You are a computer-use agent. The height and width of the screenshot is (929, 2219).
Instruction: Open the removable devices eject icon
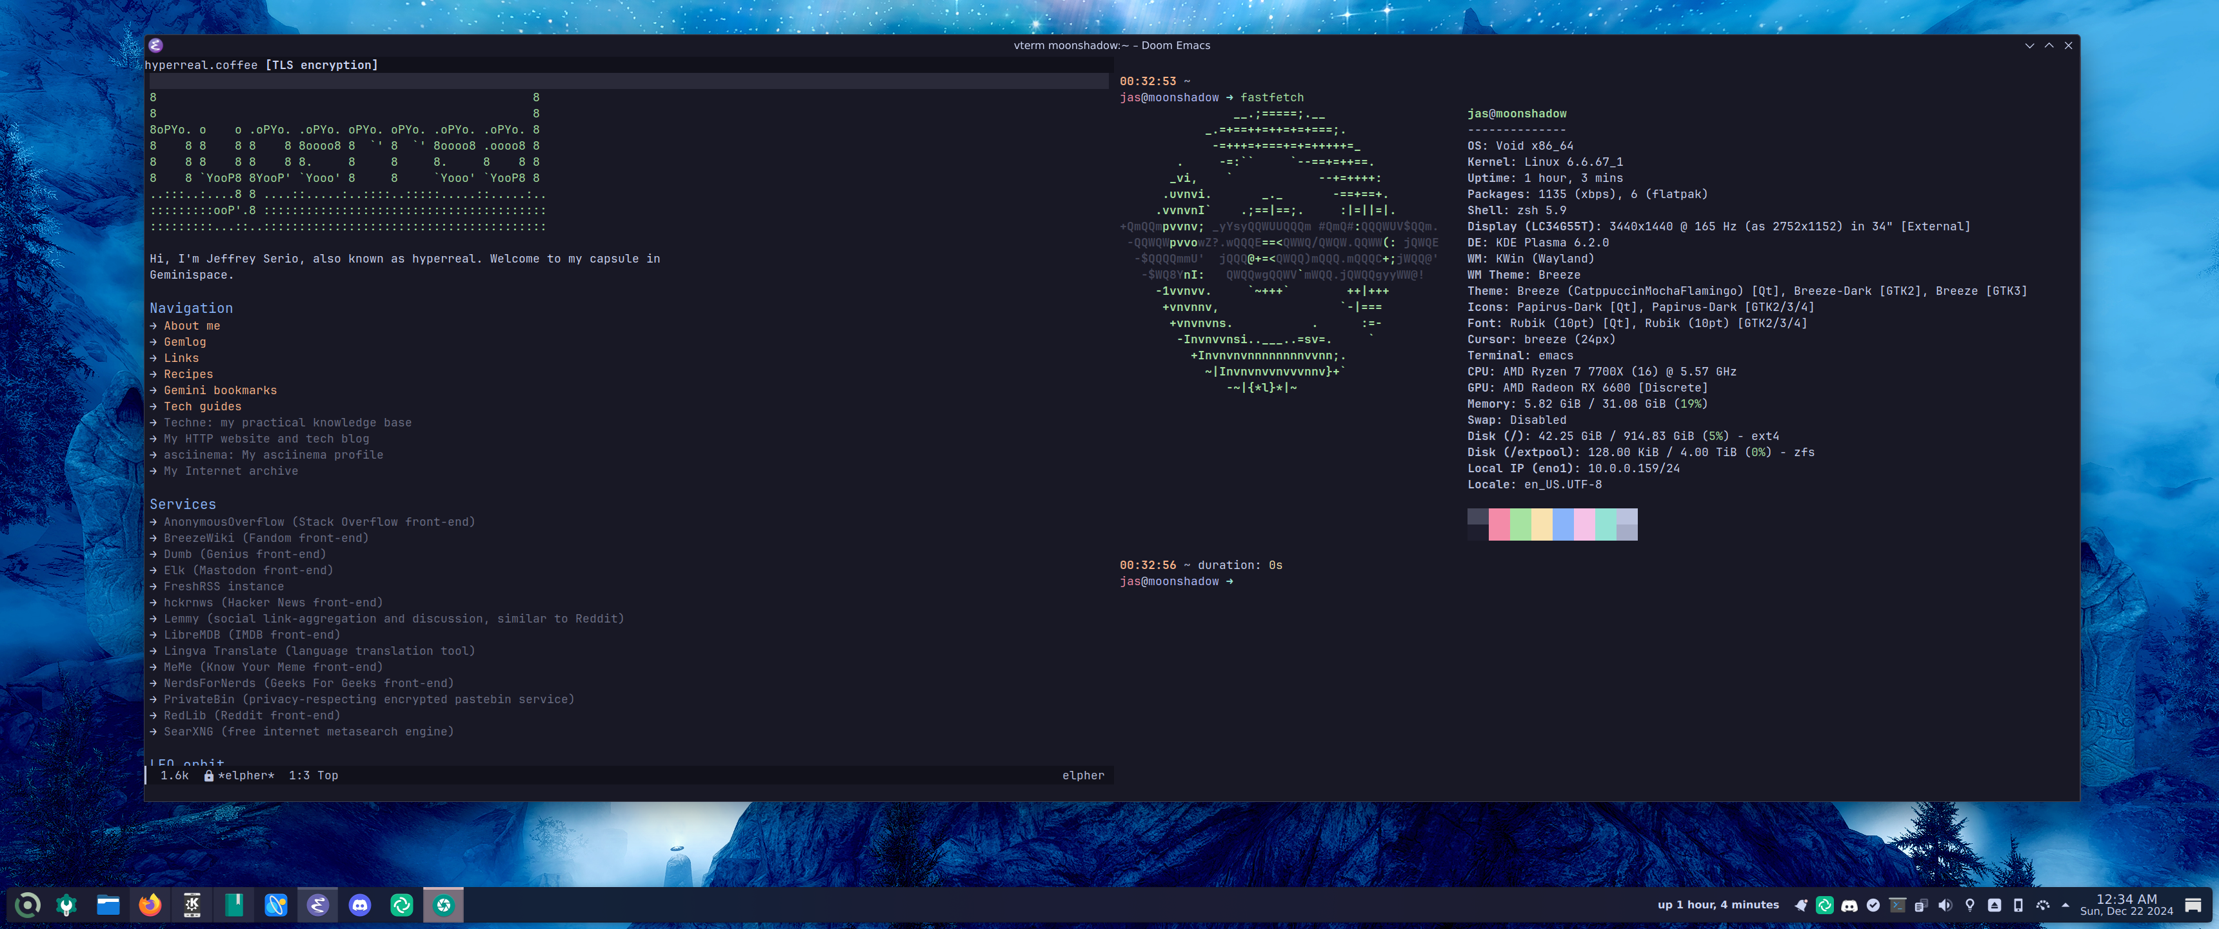coord(1994,905)
